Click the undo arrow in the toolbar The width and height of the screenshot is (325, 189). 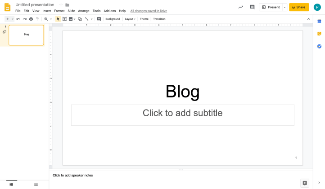pos(18,19)
